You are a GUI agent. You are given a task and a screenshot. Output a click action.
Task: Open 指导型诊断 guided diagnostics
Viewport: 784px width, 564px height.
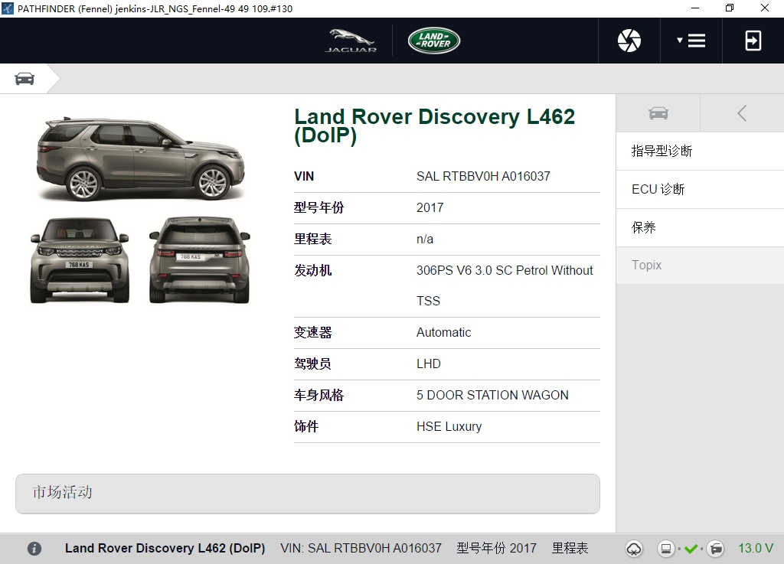(x=700, y=151)
